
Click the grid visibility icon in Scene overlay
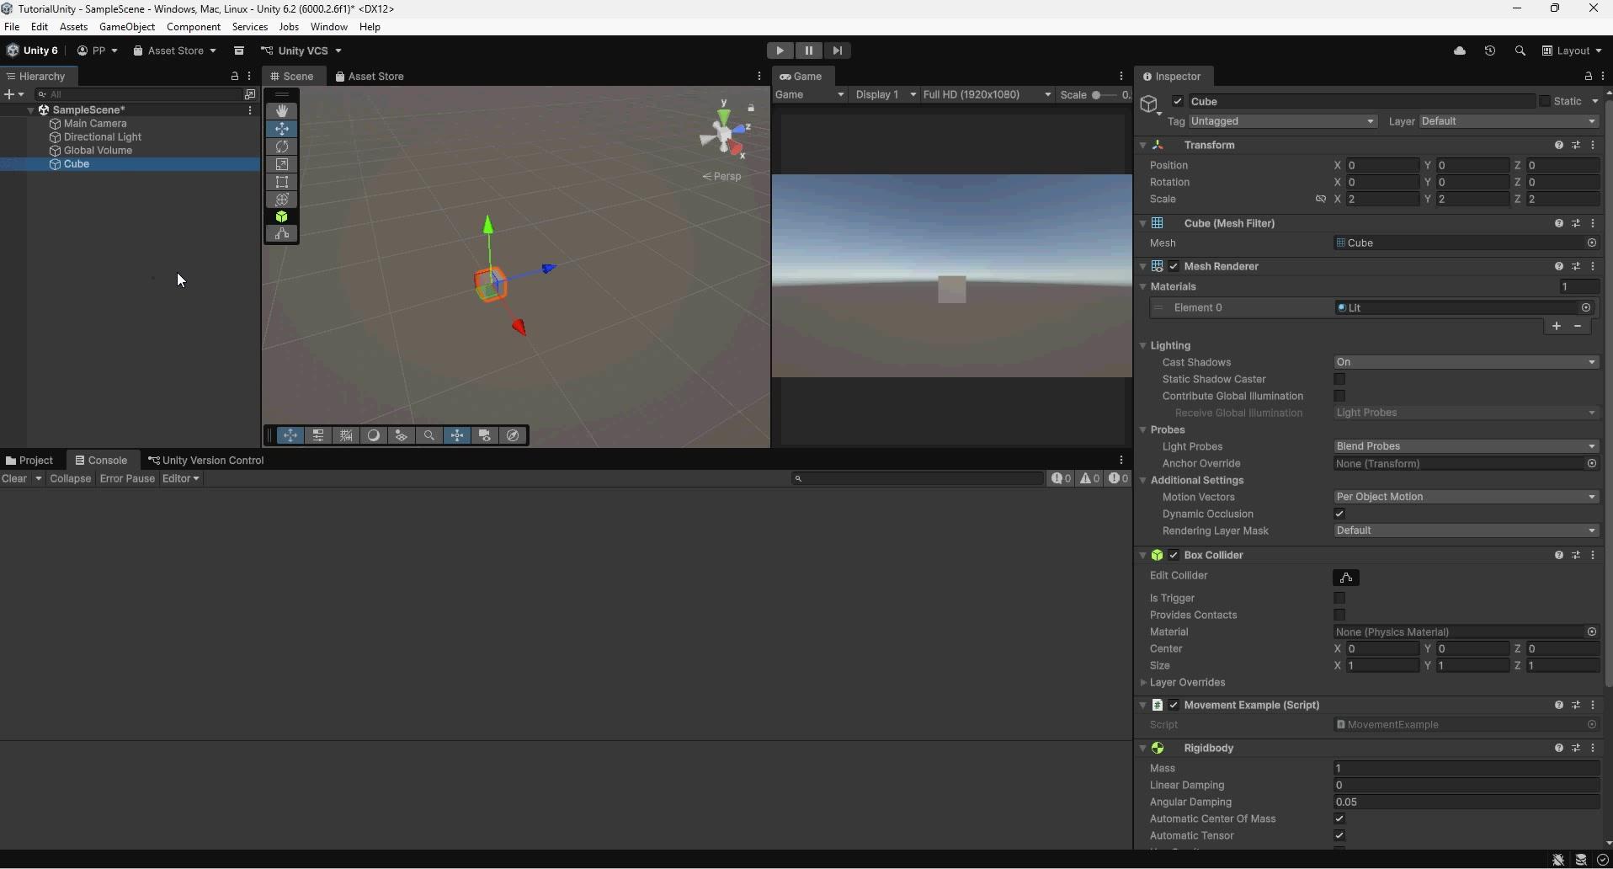[346, 435]
